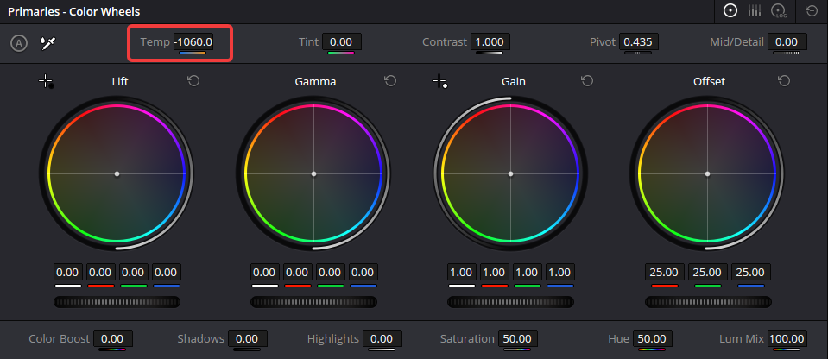Click the Pivot value field
The width and height of the screenshot is (828, 359).
pos(640,41)
